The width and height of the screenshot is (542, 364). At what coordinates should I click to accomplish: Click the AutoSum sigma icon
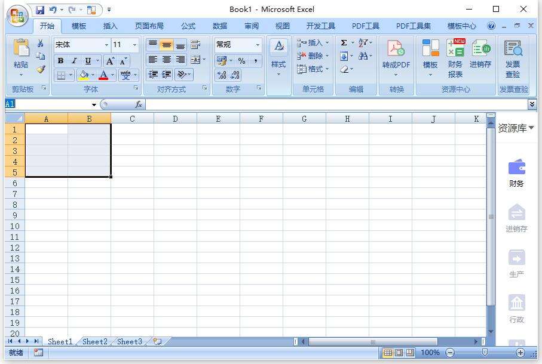(x=344, y=43)
